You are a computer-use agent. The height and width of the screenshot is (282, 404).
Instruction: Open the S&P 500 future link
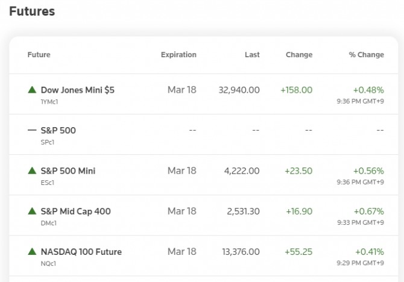coord(58,130)
